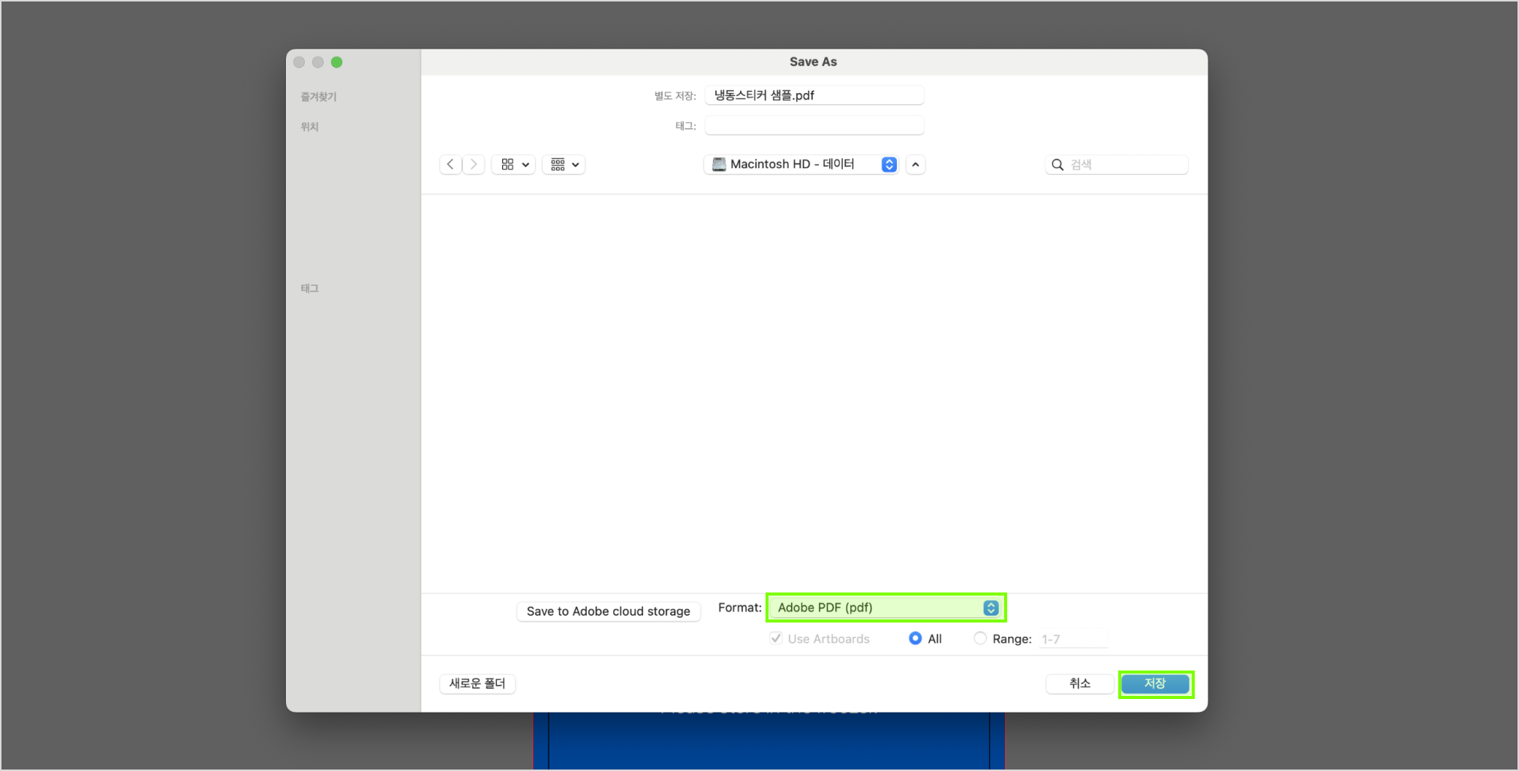Open the icon view mode selector
This screenshot has width=1519, height=771.
513,164
